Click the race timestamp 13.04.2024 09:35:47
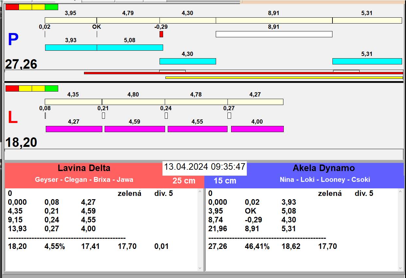The height and width of the screenshot is (278, 406). [x=205, y=167]
